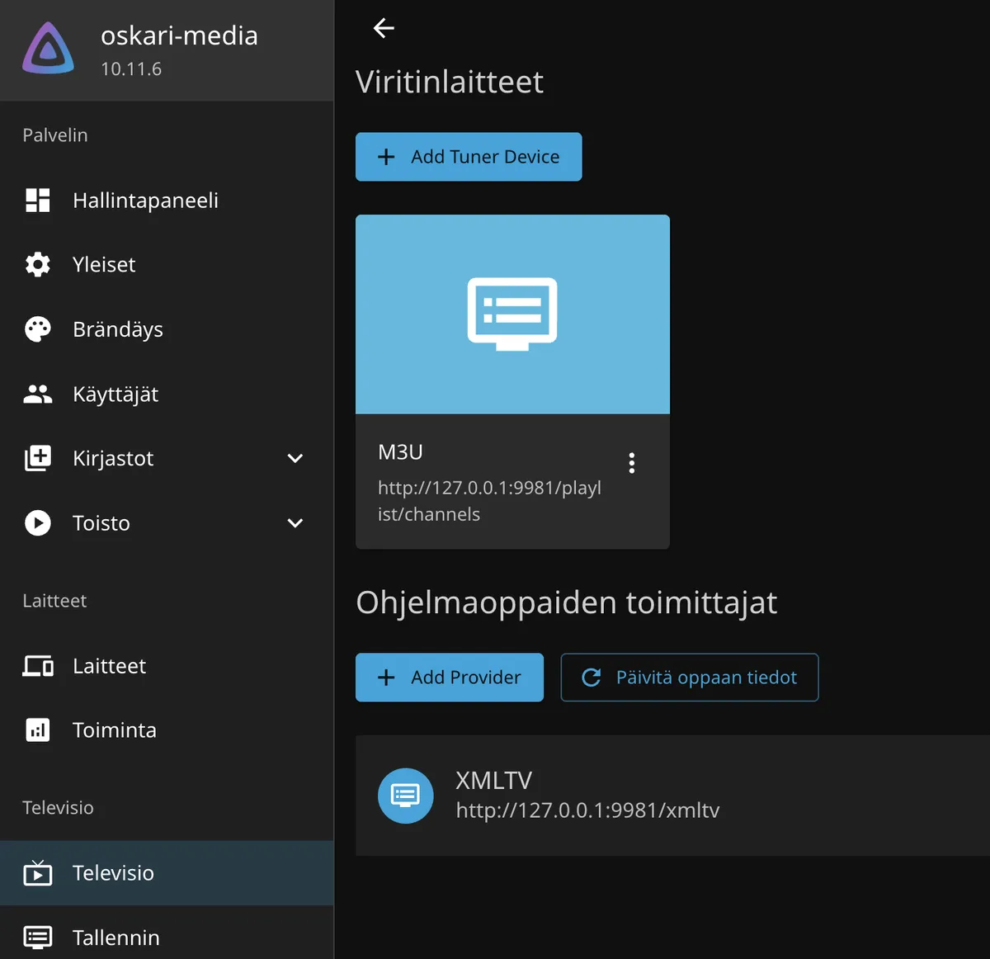
Task: Open the M3U tuner card thumbnail
Action: coord(512,314)
